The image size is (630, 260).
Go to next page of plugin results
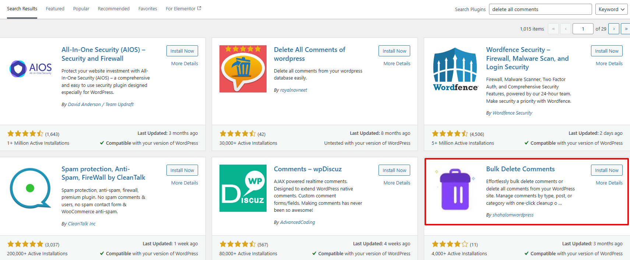click(613, 29)
